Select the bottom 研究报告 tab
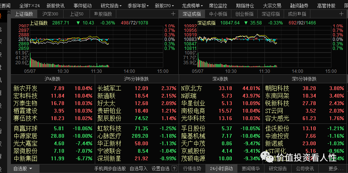Viewport: 348px width, 173px height. pos(278,168)
